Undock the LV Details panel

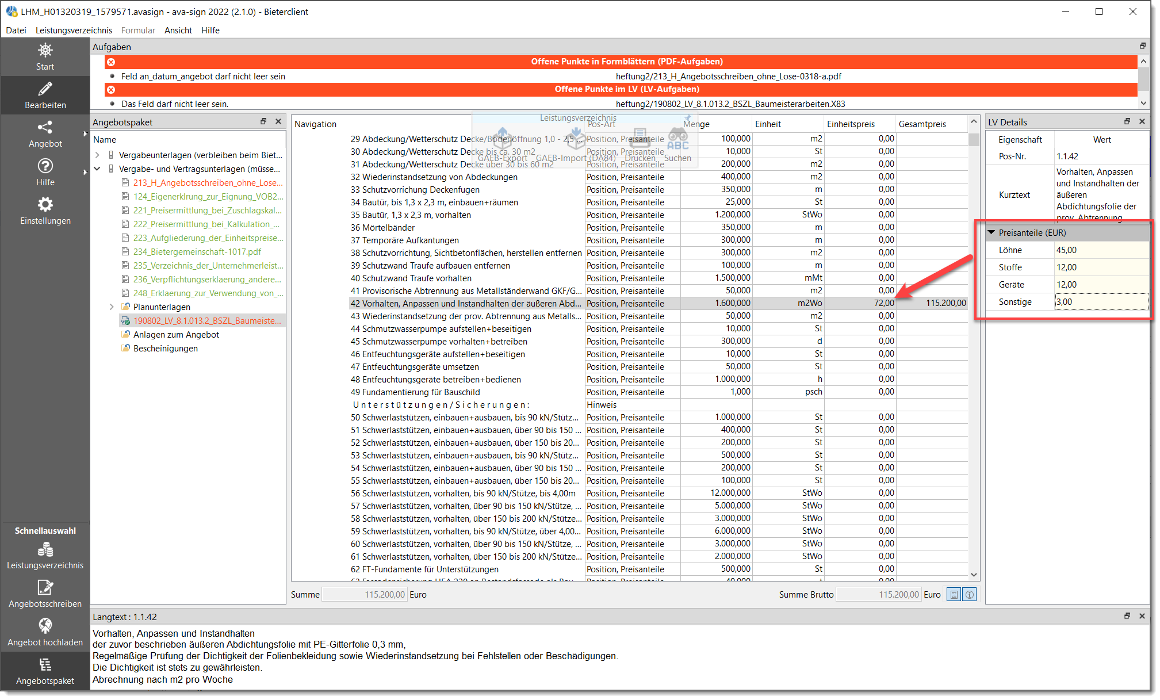(x=1127, y=121)
